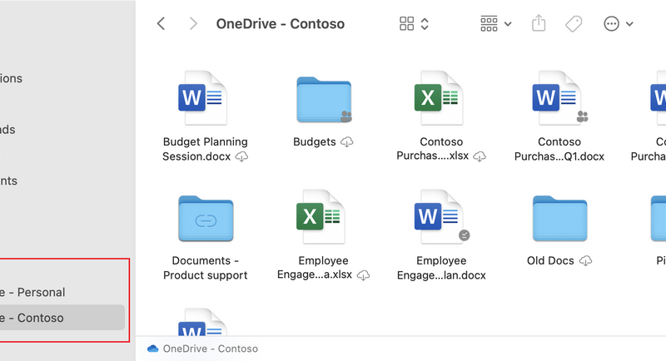666x361 pixels.
Task: Select the Contoso OneDrive sidebar item
Action: (x=33, y=318)
